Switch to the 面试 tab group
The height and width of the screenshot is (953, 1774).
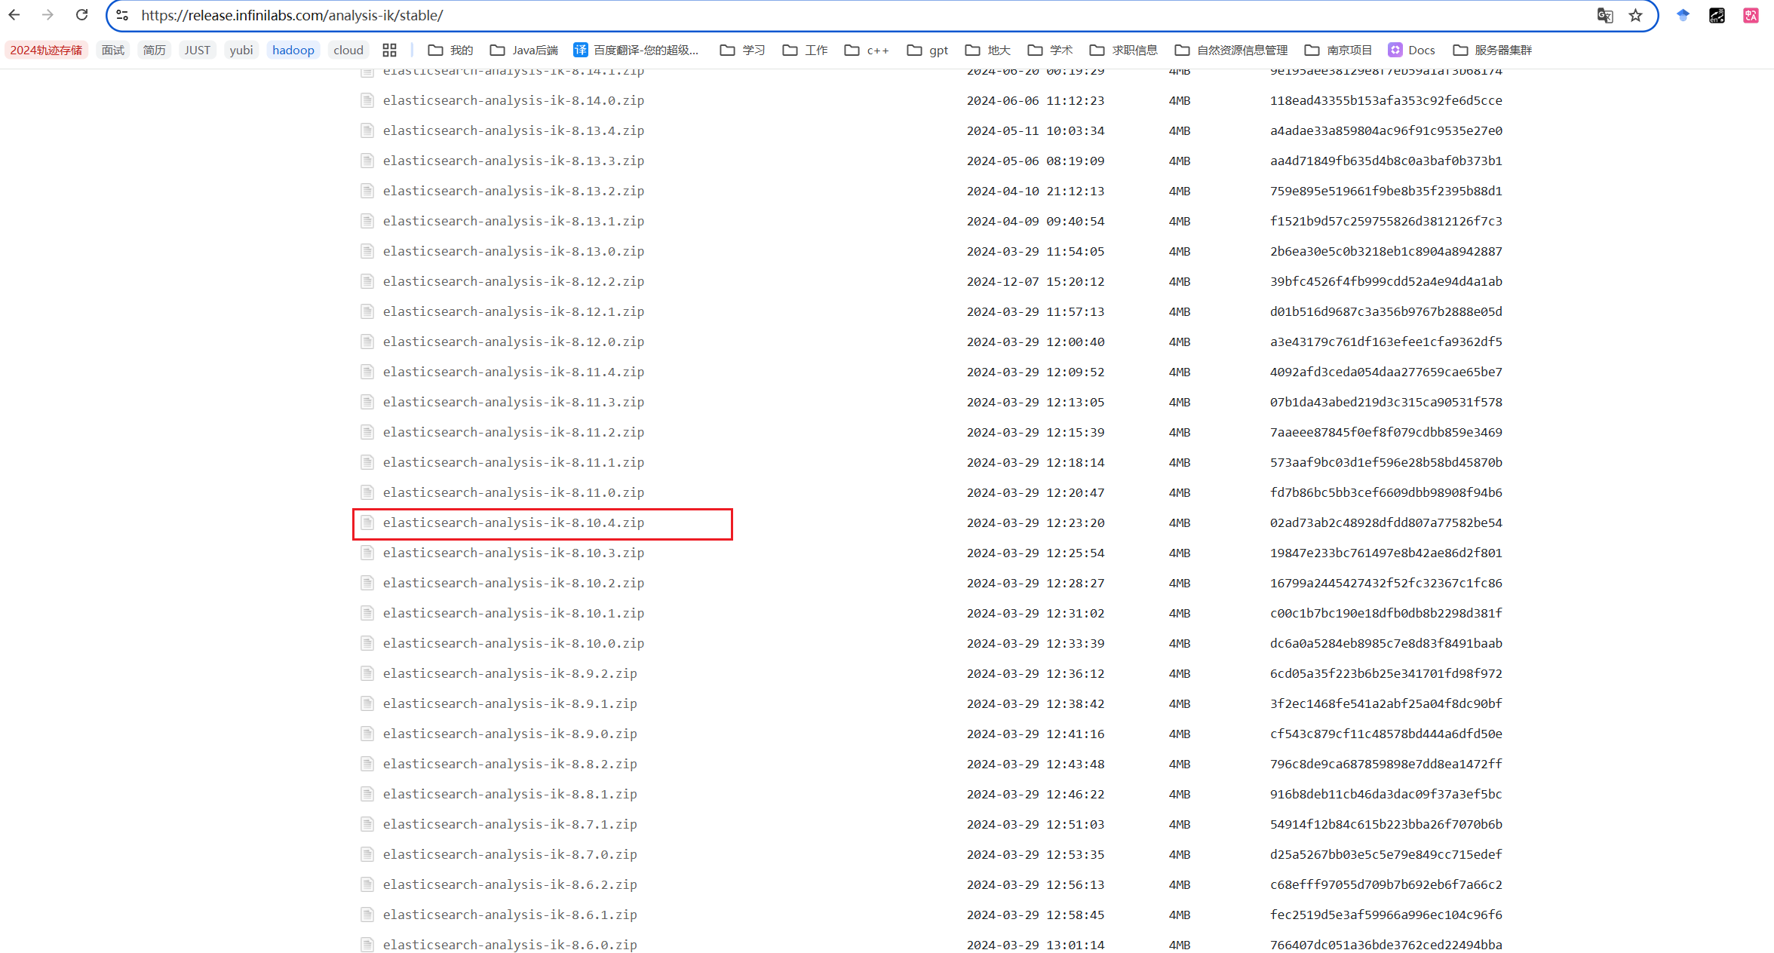pos(113,50)
